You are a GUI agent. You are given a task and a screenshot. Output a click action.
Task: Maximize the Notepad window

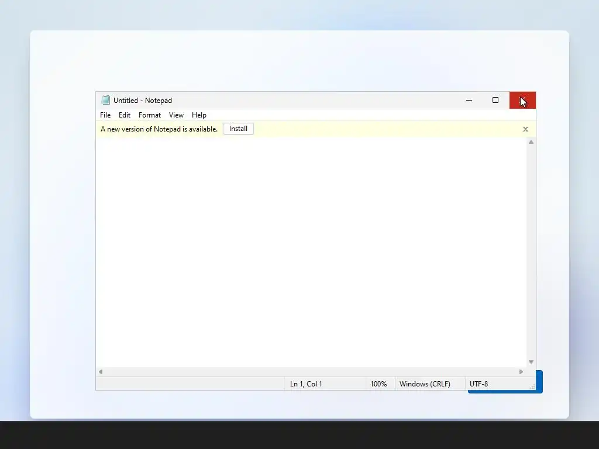[495, 101]
